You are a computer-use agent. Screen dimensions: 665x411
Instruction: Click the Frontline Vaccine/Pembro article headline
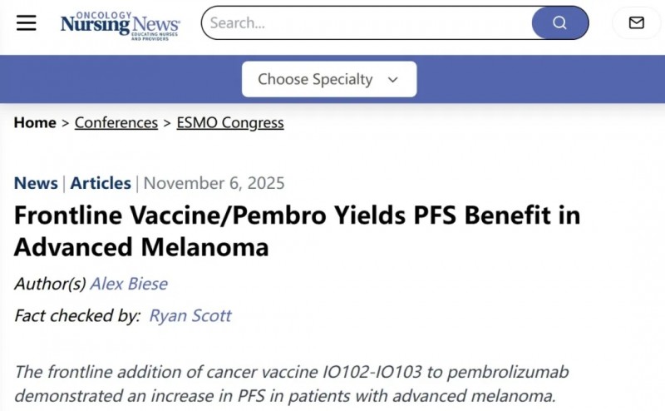click(297, 230)
